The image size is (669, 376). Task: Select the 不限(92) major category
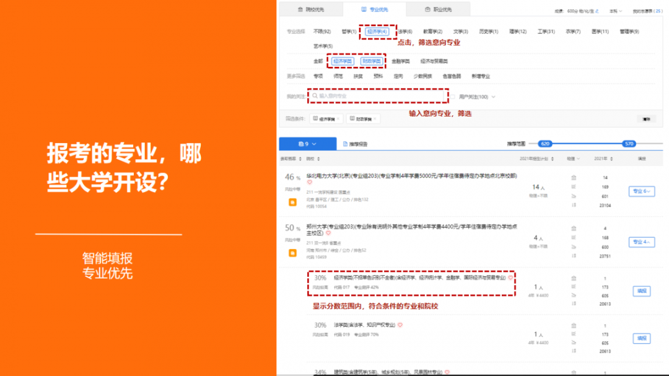click(x=321, y=32)
